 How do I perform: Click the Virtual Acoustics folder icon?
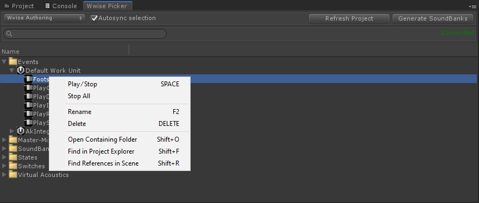(13, 175)
